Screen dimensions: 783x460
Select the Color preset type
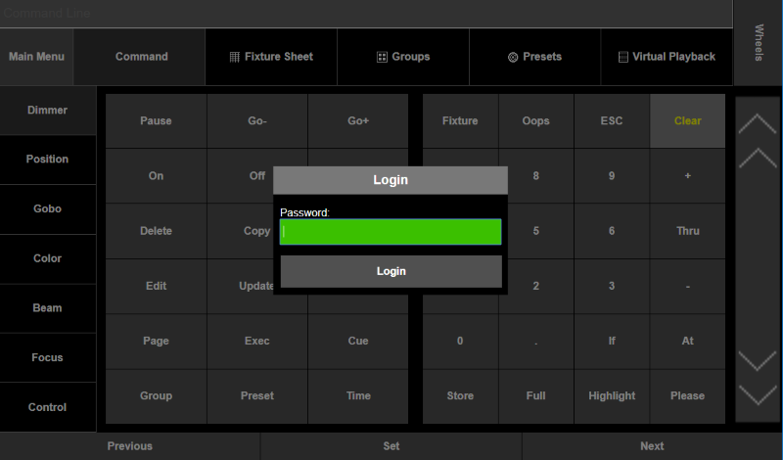47,258
